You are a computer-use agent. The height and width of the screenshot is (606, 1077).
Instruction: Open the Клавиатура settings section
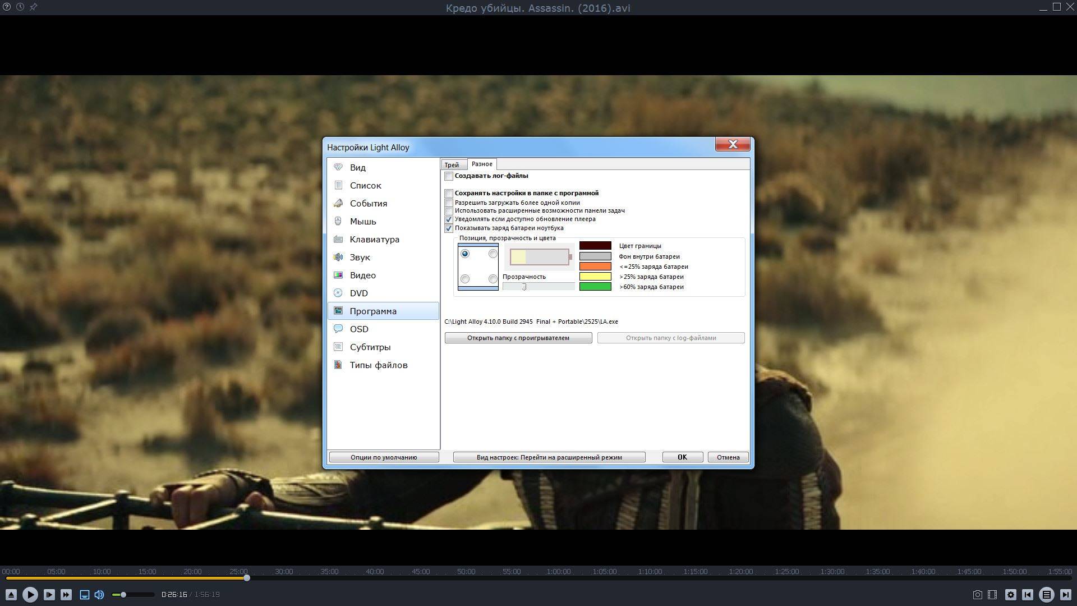(x=384, y=239)
